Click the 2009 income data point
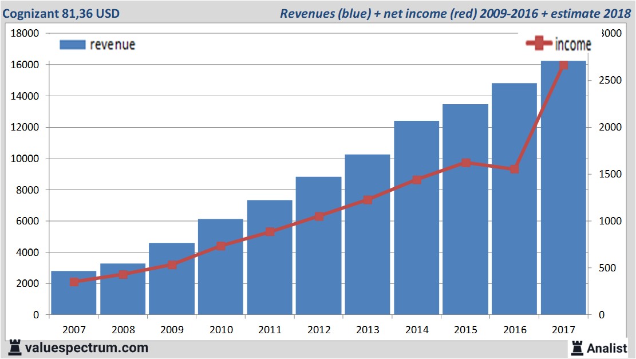Viewport: 636px width, 359px height. pyautogui.click(x=172, y=265)
